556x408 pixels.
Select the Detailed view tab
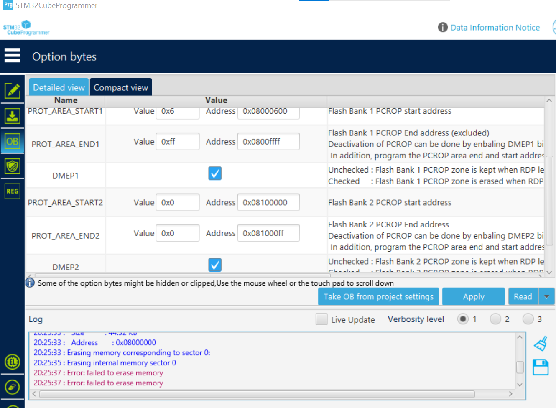pos(59,87)
